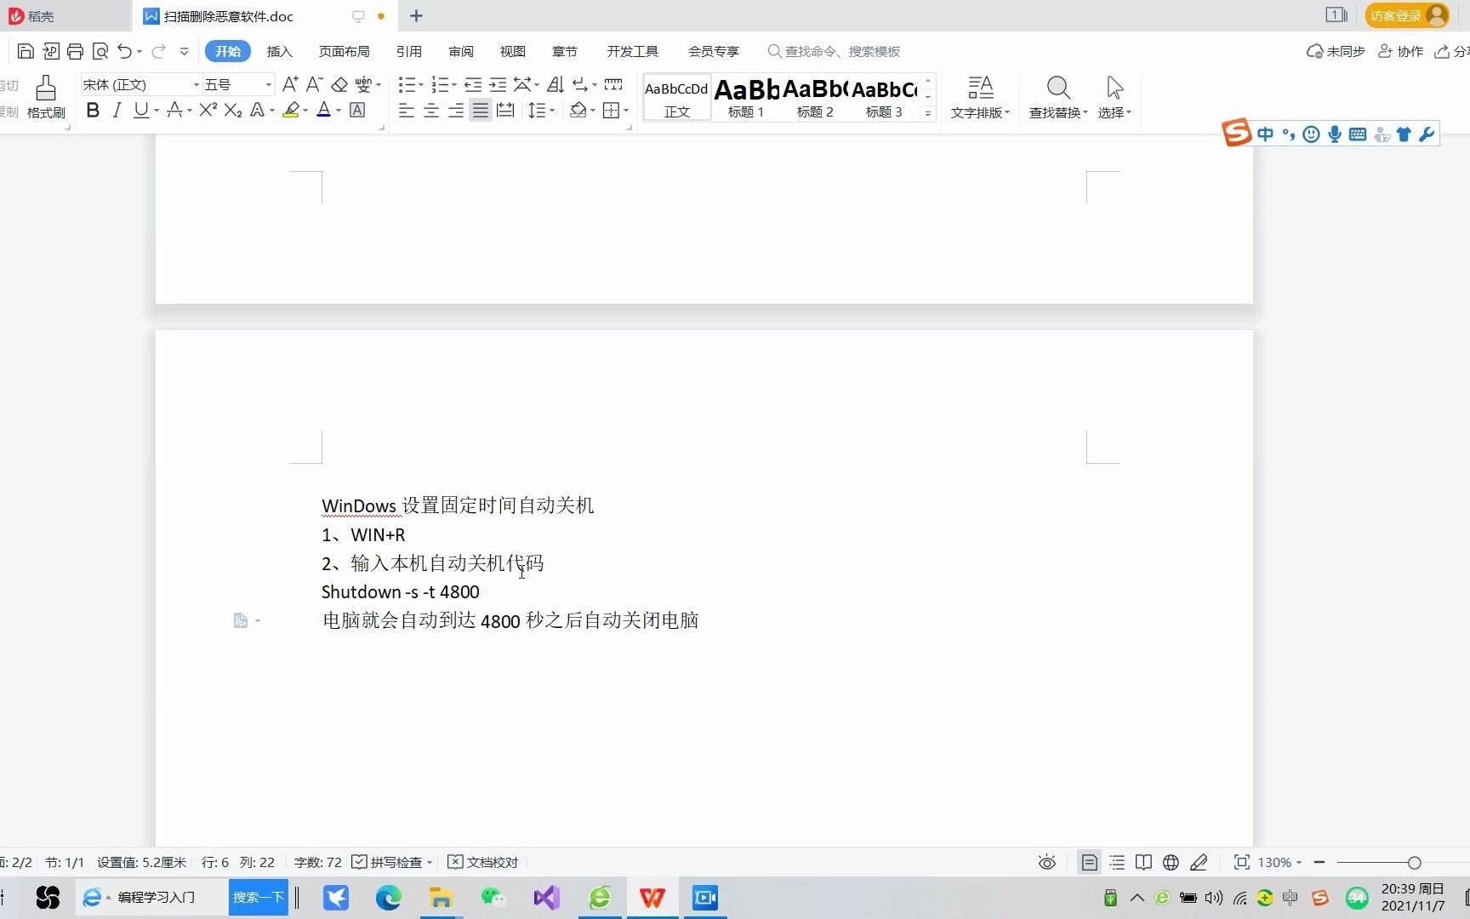Image resolution: width=1470 pixels, height=919 pixels.
Task: Open the font size dropdown
Action: point(269,84)
